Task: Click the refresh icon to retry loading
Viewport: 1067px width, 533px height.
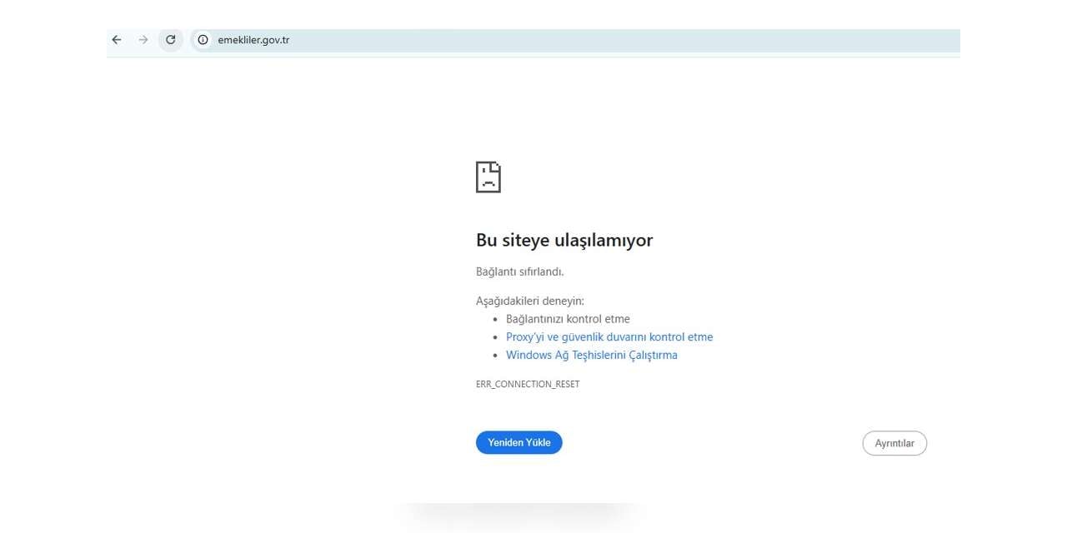Action: pyautogui.click(x=170, y=39)
